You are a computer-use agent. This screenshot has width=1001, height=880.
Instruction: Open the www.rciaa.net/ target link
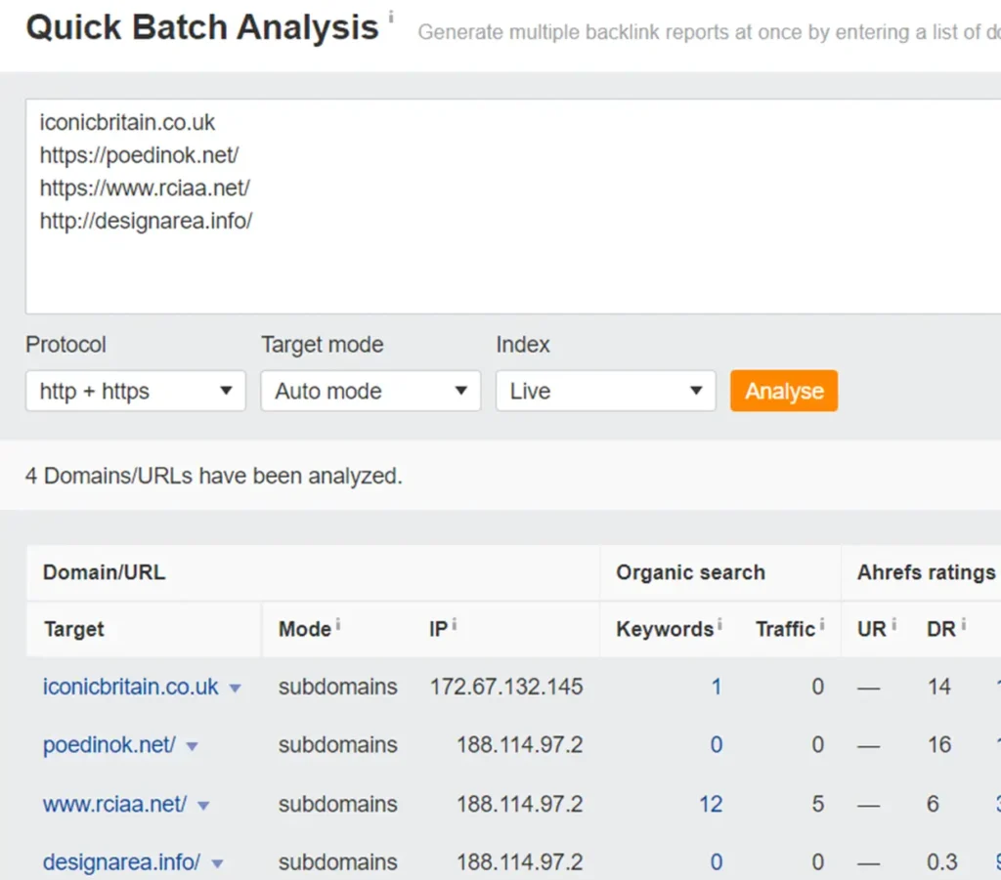115,804
